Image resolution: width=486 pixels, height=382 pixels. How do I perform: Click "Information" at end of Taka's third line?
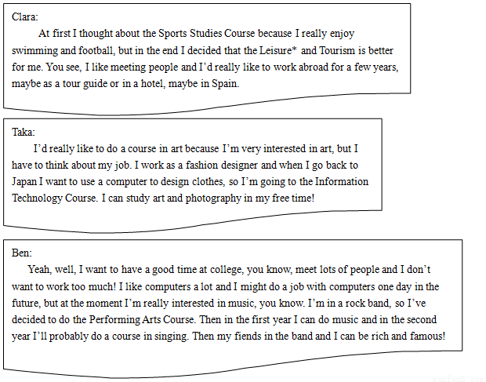(x=342, y=181)
